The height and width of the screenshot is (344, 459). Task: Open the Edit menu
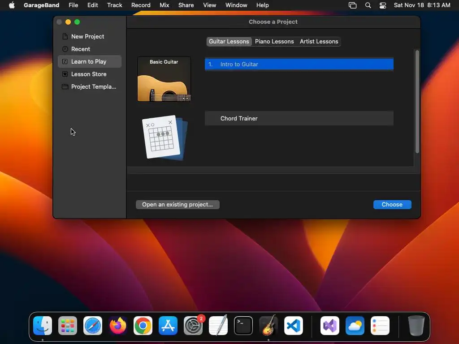92,5
